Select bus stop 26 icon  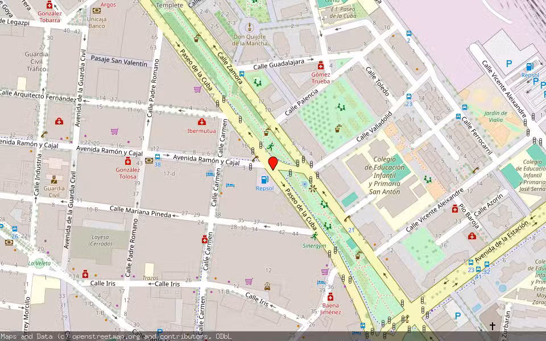click(x=15, y=229)
